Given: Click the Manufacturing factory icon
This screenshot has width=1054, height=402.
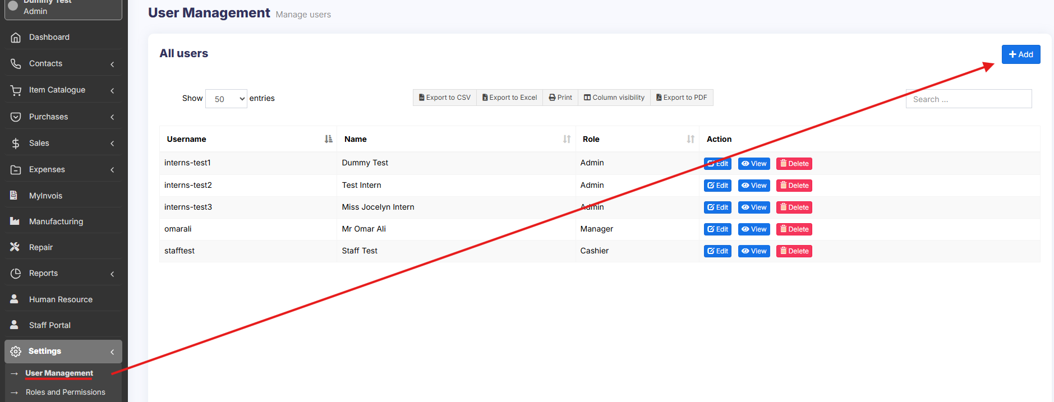Looking at the screenshot, I should (x=15, y=221).
